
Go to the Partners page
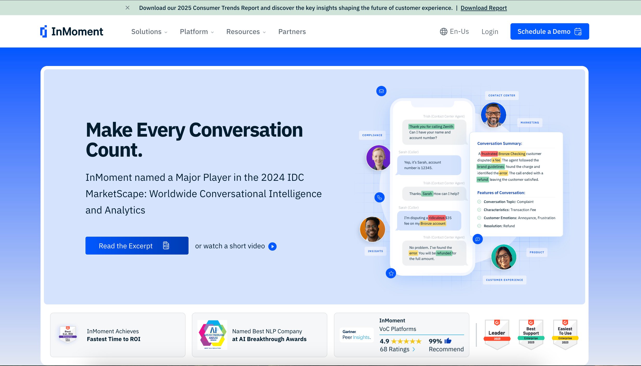click(292, 32)
